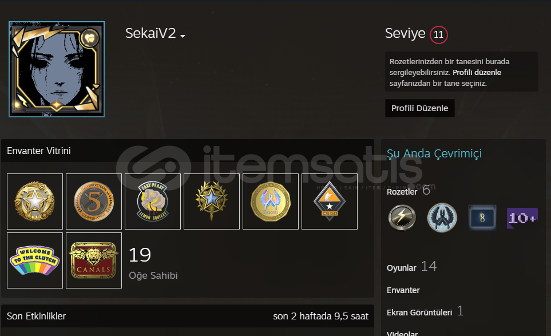Click the gold star service medal item

35,201
